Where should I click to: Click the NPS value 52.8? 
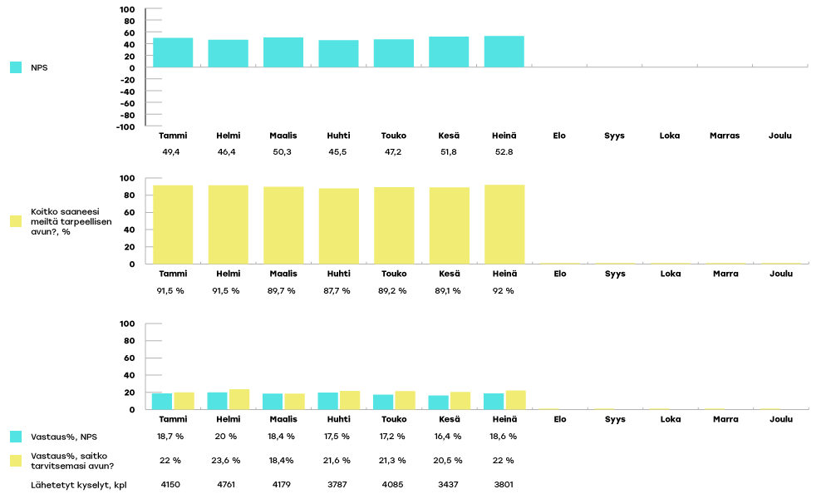pyautogui.click(x=504, y=151)
